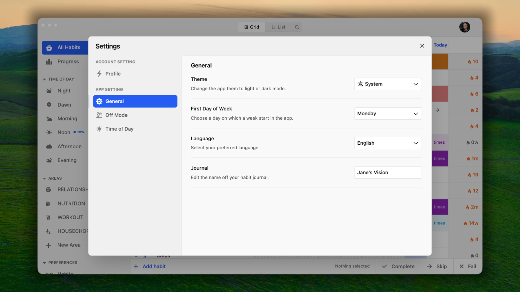Collapse the Areas section
Viewport: 520px width, 292px height.
tap(44, 178)
